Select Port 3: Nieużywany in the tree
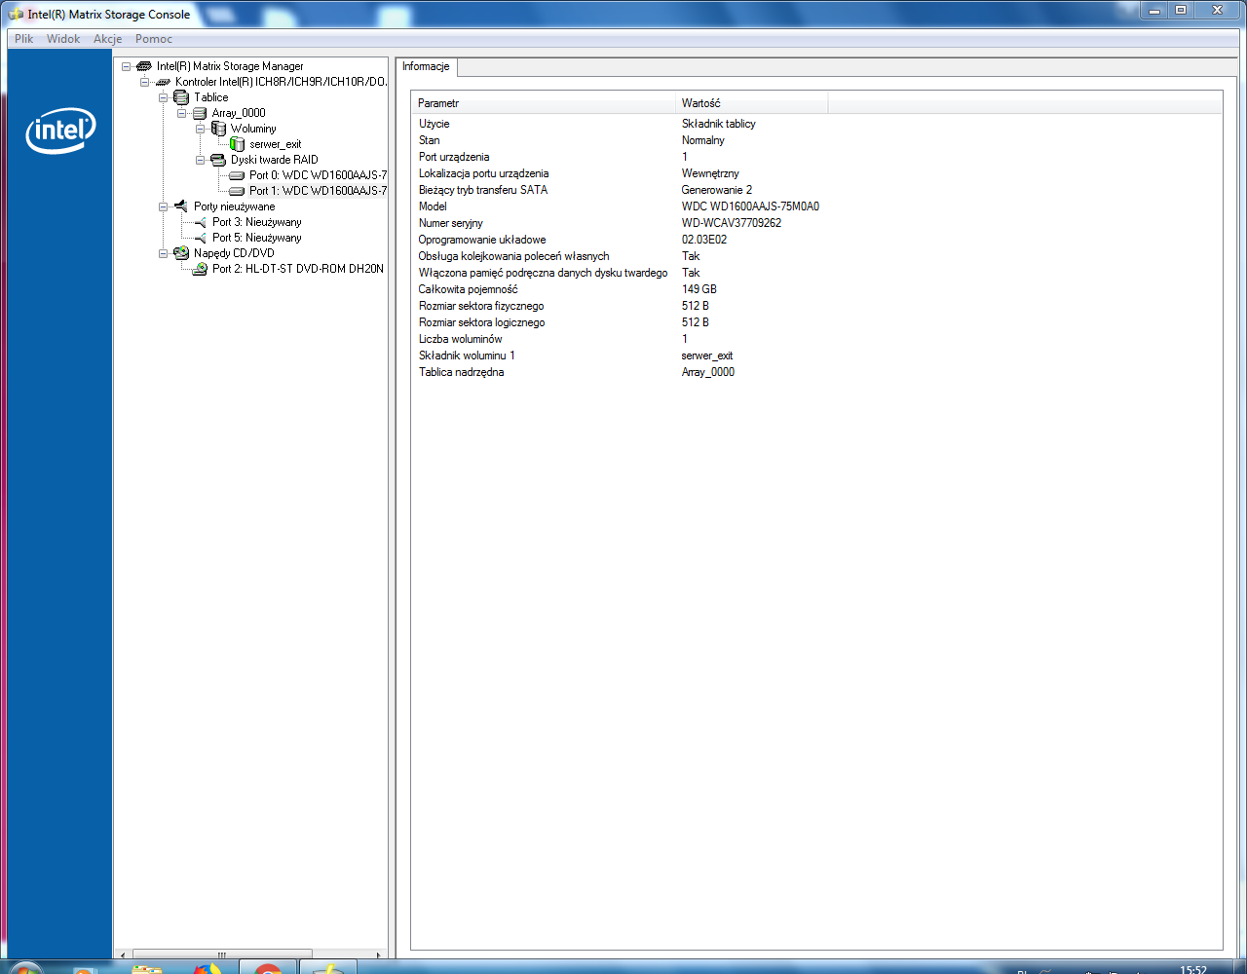Screen dimensions: 1247x974 click(257, 222)
